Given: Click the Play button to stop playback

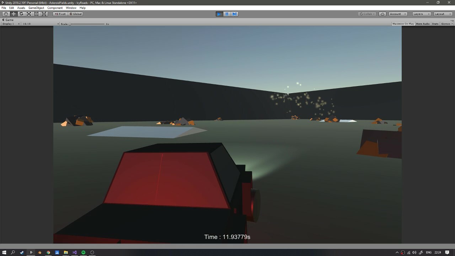Looking at the screenshot, I should 219,14.
